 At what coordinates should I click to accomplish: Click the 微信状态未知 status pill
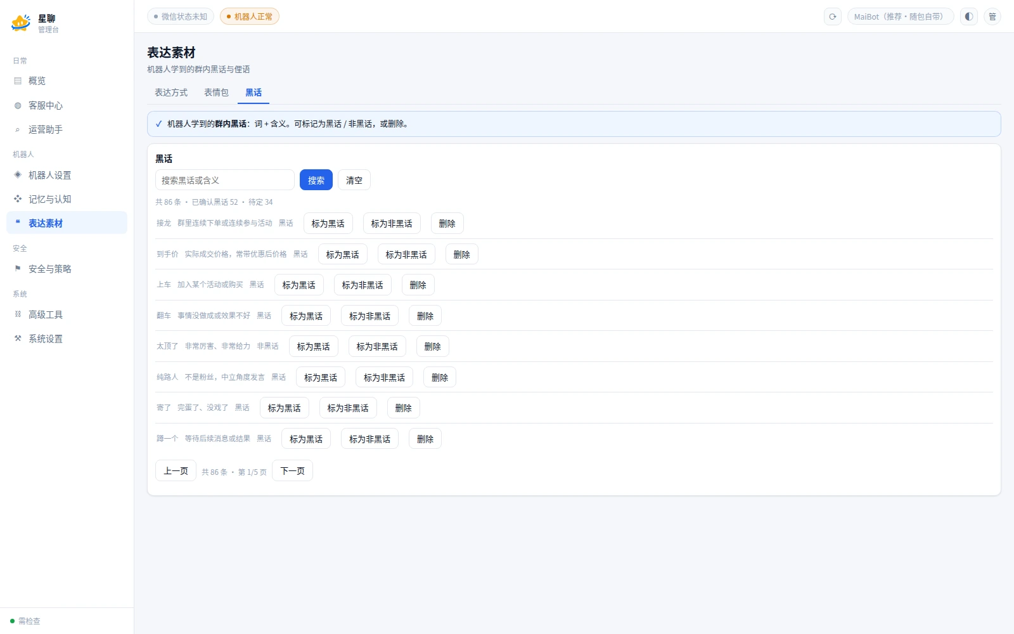pos(181,16)
